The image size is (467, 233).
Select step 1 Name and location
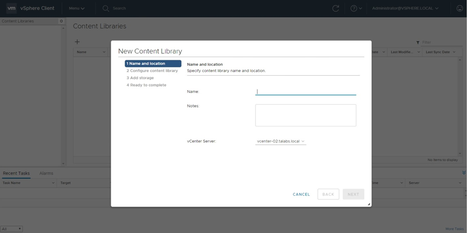(x=153, y=64)
